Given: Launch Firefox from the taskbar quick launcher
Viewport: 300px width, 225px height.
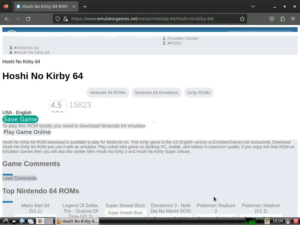Looking at the screenshot, I should click(x=40, y=221).
